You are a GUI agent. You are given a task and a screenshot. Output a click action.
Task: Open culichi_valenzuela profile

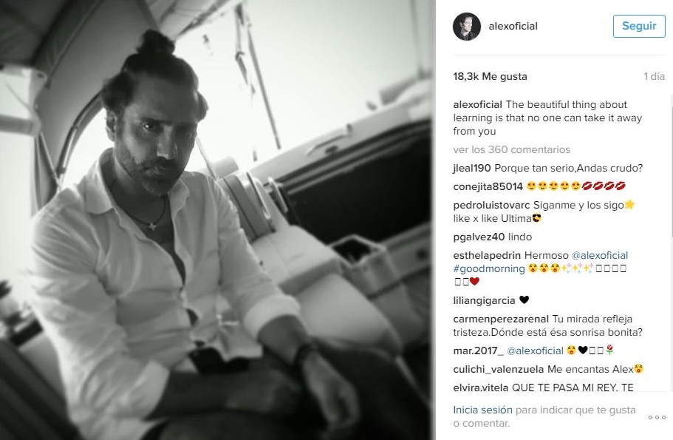pyautogui.click(x=499, y=369)
